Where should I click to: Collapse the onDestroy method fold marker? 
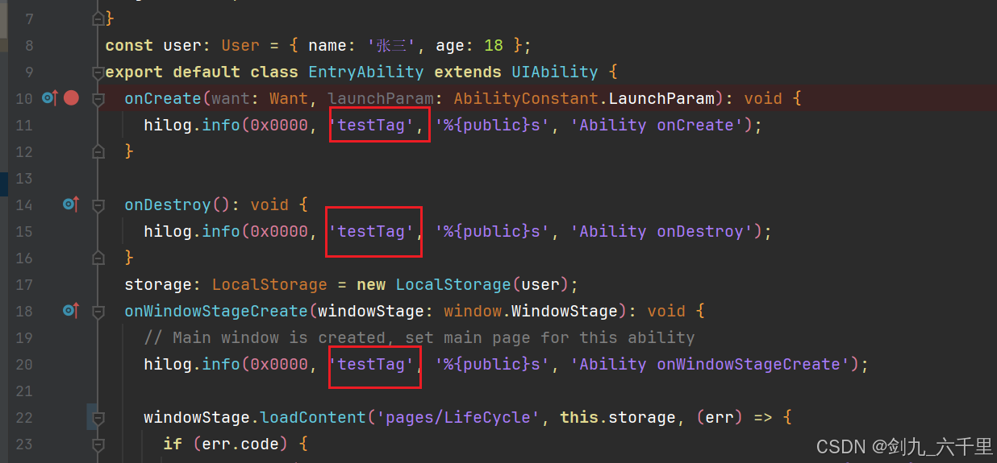98,205
